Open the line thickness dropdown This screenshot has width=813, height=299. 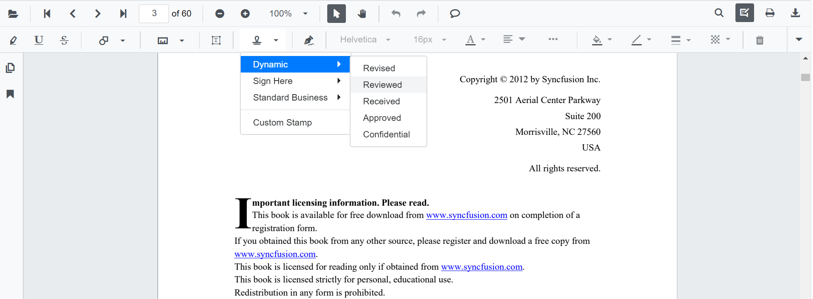point(681,40)
